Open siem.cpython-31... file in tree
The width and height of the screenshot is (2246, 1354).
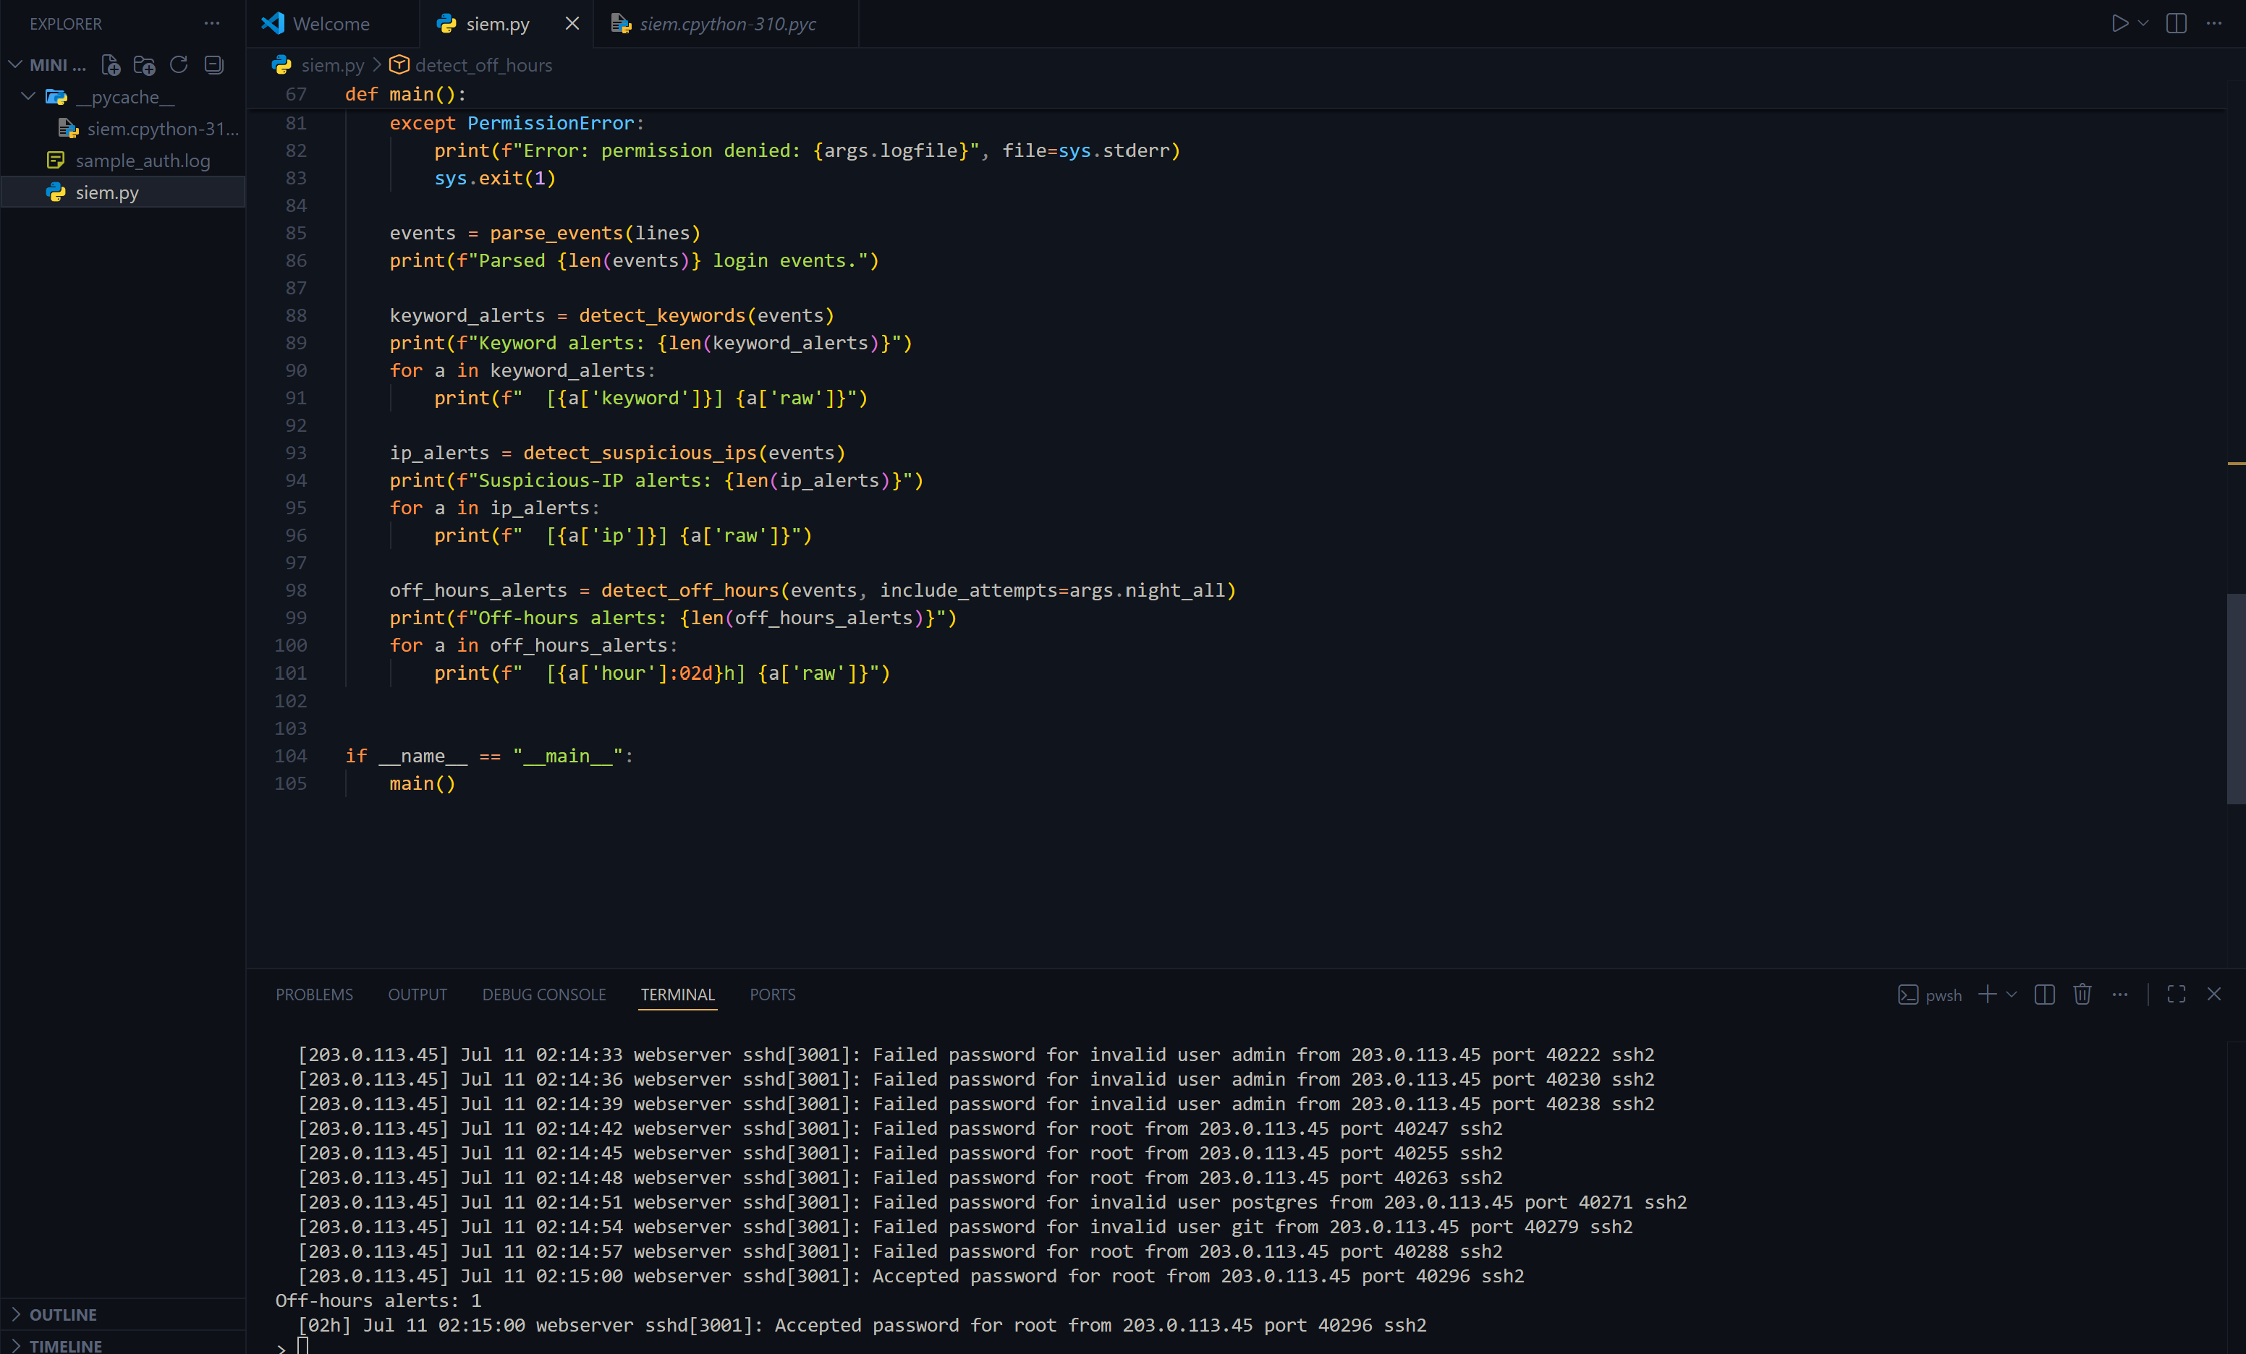click(x=162, y=129)
